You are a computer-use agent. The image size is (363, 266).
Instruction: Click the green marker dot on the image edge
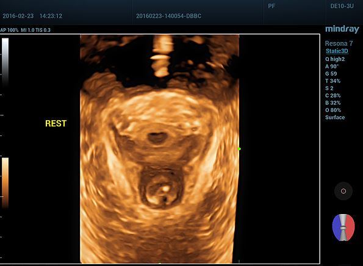tap(239, 149)
